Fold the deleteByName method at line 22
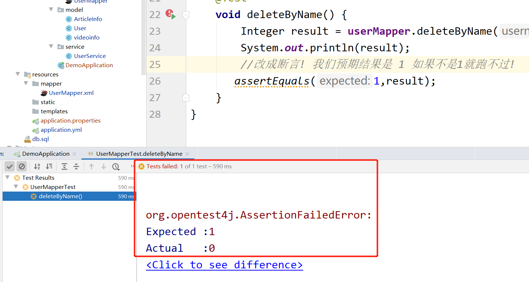Viewport: 529px width, 282px height. 186,15
